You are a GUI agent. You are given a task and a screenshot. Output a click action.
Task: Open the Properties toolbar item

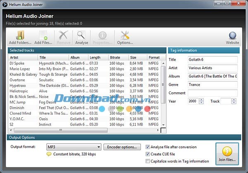point(103,37)
